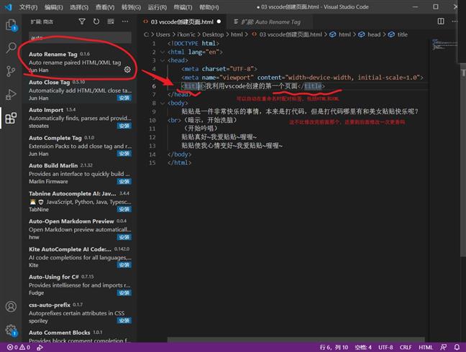Screen dimensions: 466x352
Task: Click the extensions search input field
Action: 80,37
